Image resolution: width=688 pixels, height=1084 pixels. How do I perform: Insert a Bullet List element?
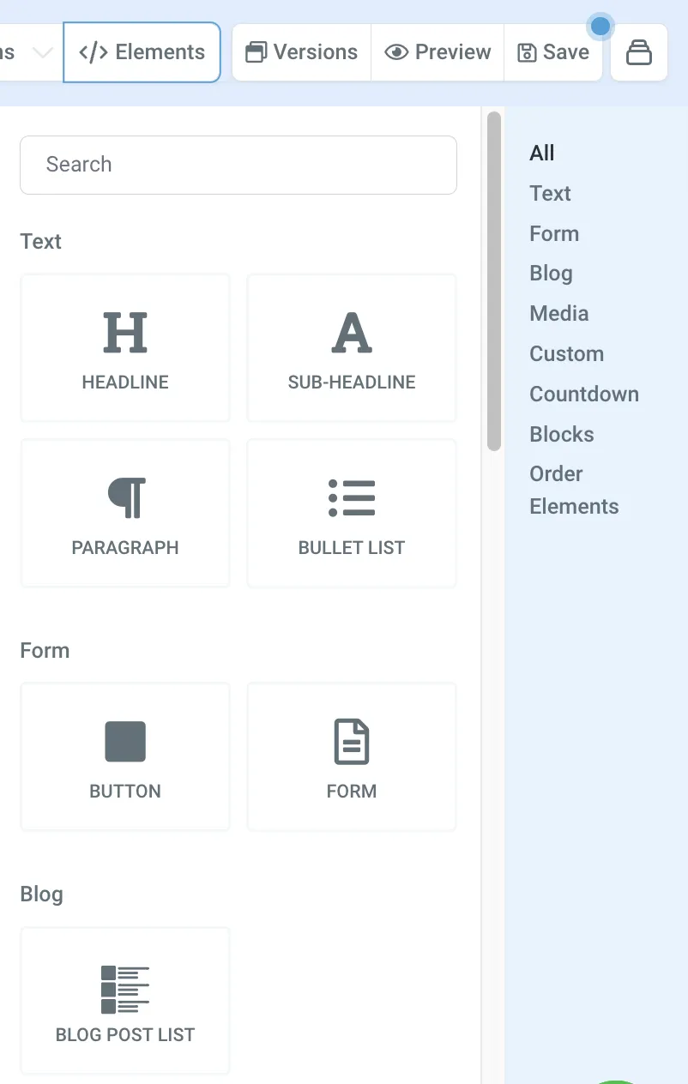(352, 514)
